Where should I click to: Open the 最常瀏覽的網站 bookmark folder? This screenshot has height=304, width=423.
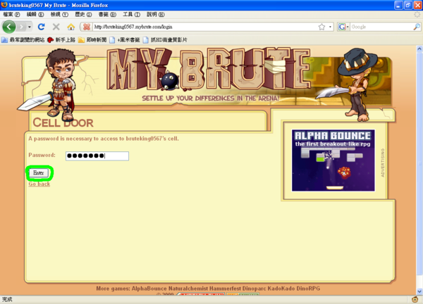[x=23, y=40]
